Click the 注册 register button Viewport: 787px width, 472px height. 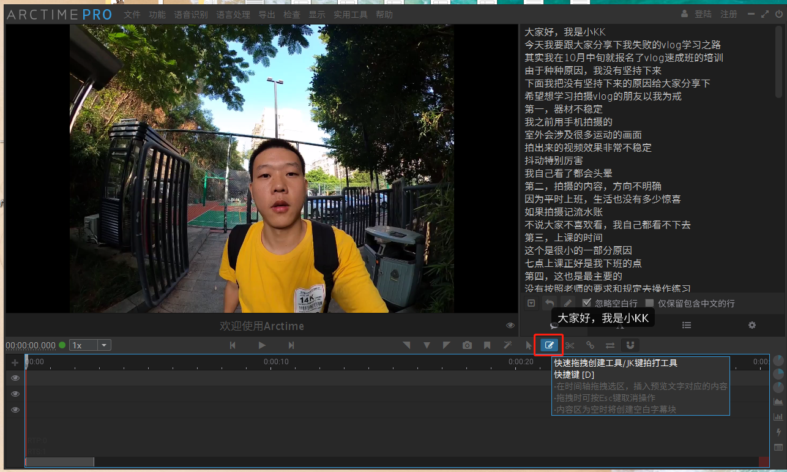729,13
